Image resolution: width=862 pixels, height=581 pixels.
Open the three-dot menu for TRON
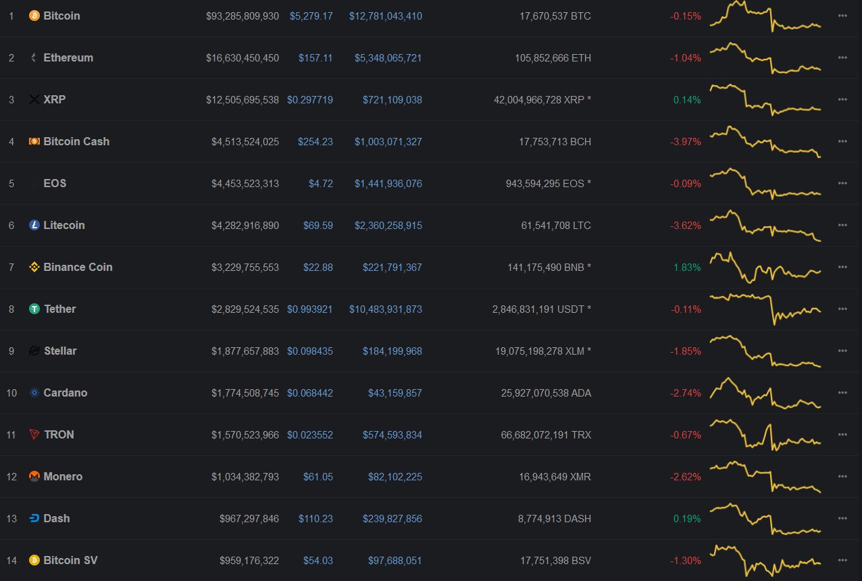click(x=842, y=434)
